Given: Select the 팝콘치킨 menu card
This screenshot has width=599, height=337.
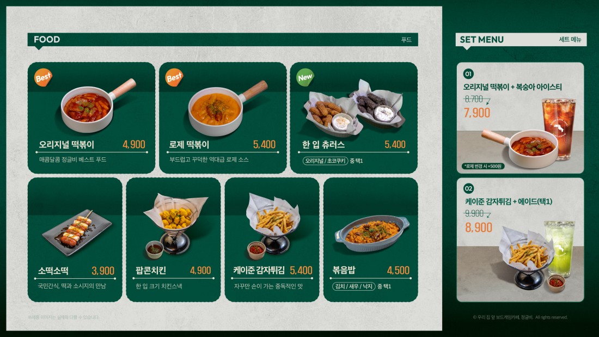Looking at the screenshot, I should click(x=173, y=240).
